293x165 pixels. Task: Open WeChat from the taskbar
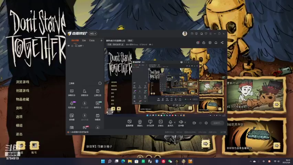[x=170, y=161]
